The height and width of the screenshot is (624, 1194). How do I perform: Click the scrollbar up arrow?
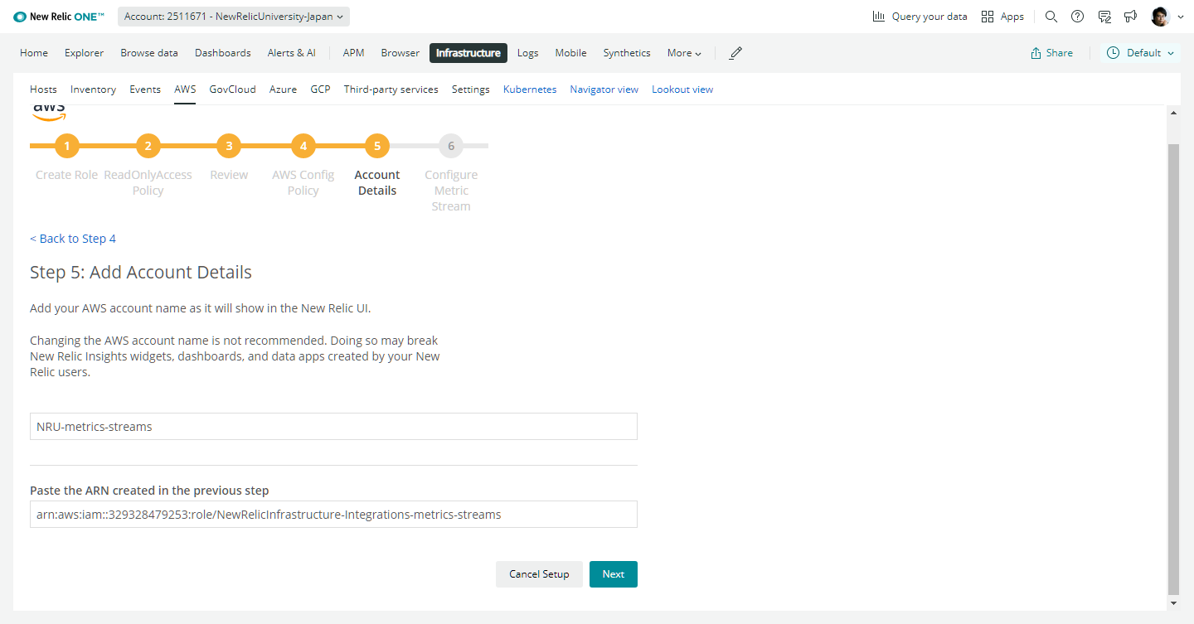coord(1173,113)
